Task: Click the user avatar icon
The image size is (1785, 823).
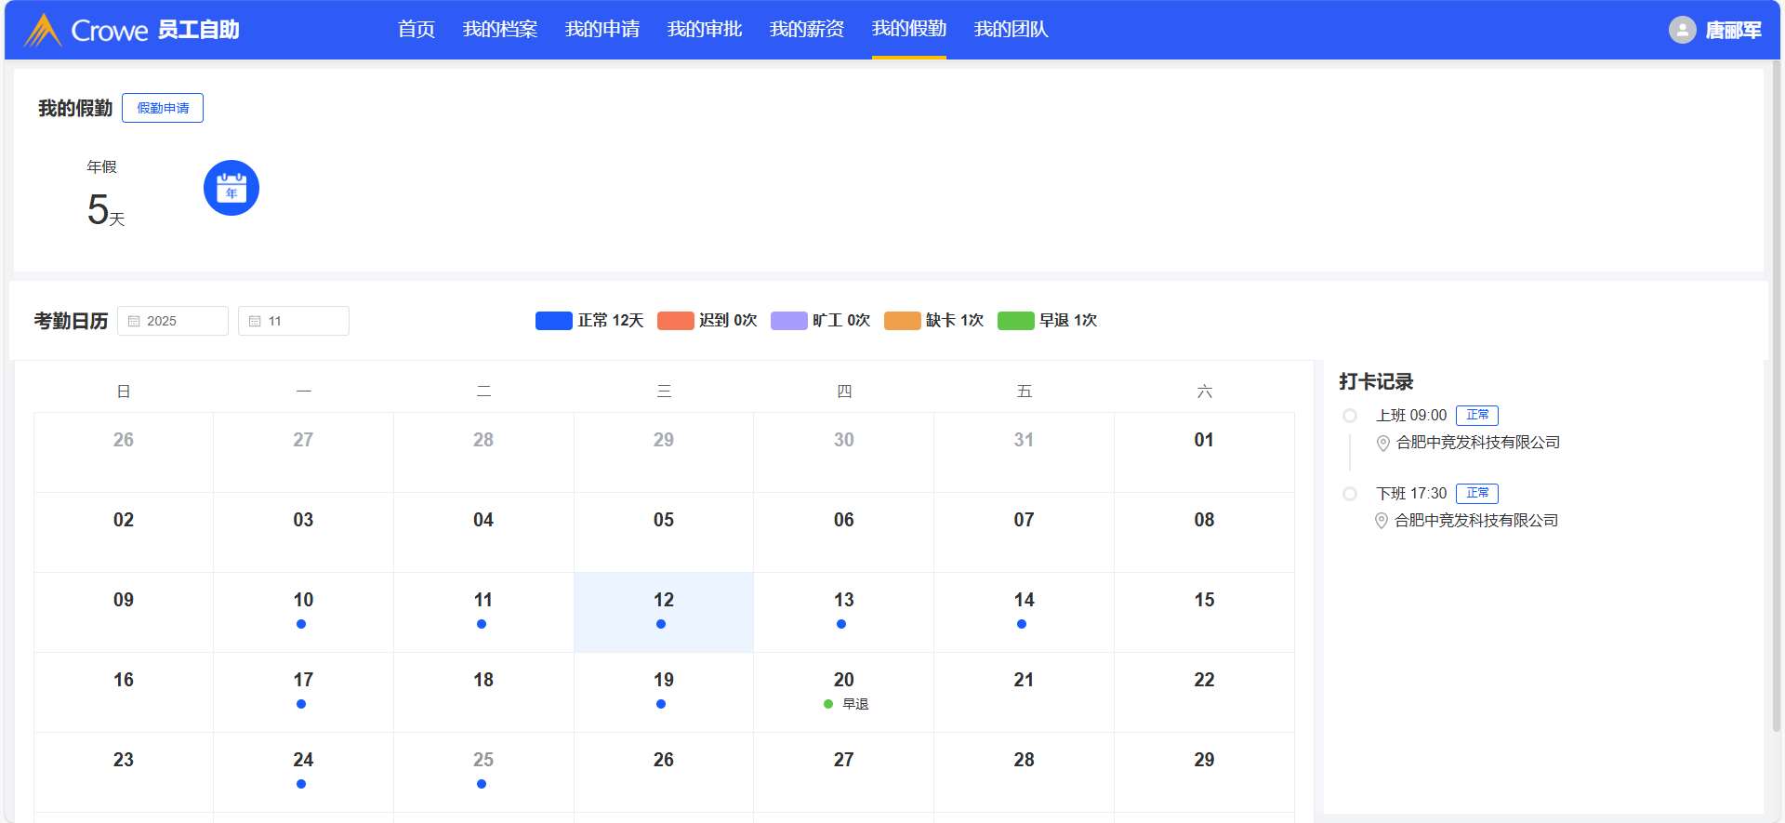Action: pos(1682,30)
